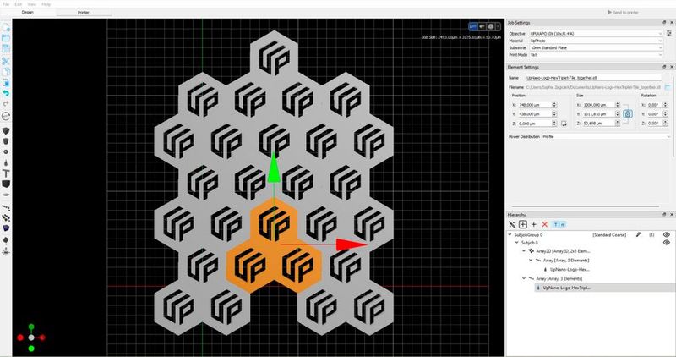Image resolution: width=676 pixels, height=357 pixels.
Task: Open the File menu
Action: pyautogui.click(x=6, y=4)
